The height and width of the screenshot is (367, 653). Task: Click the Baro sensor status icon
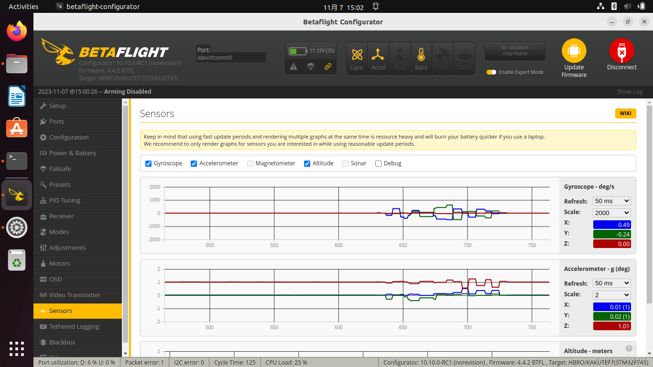click(421, 58)
